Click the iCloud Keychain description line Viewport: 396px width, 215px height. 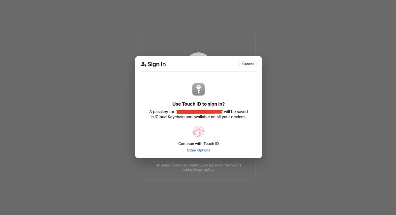(198, 117)
